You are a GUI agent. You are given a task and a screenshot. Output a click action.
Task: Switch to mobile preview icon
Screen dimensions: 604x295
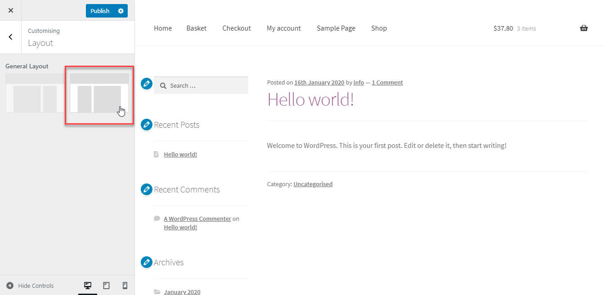coord(125,286)
